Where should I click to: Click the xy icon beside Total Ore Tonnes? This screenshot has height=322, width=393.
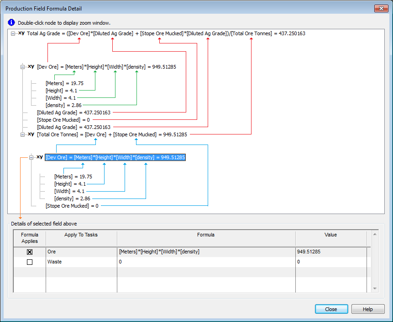pyautogui.click(x=31, y=134)
